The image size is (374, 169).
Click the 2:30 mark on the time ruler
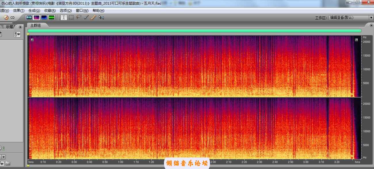coord(259,162)
